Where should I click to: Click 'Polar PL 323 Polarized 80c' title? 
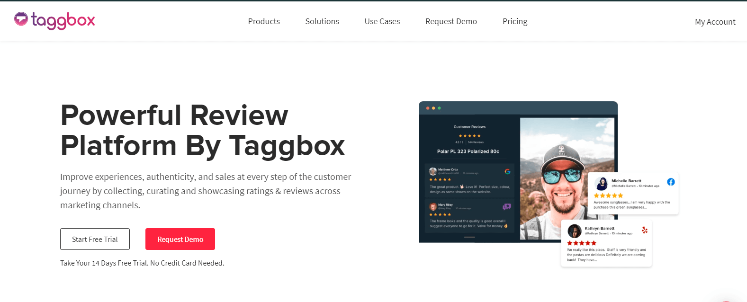[468, 151]
